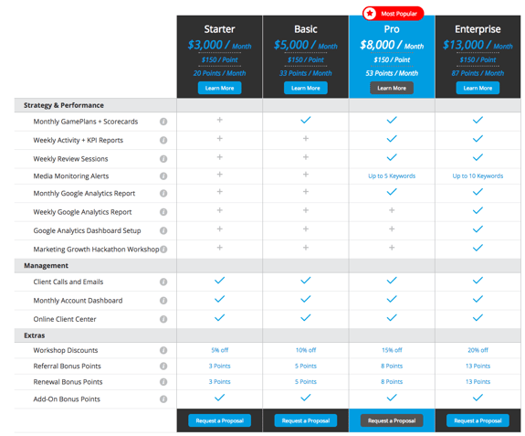
Task: Click Basic checkmark for Add-On Bonus Points
Action: 306,398
